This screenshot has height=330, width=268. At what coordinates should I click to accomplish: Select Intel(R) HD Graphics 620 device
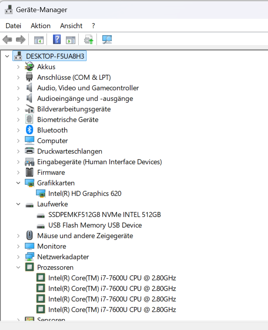pyautogui.click(x=85, y=194)
